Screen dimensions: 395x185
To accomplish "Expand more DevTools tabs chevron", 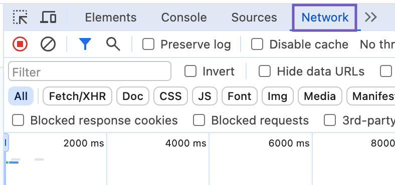I will coord(371,17).
